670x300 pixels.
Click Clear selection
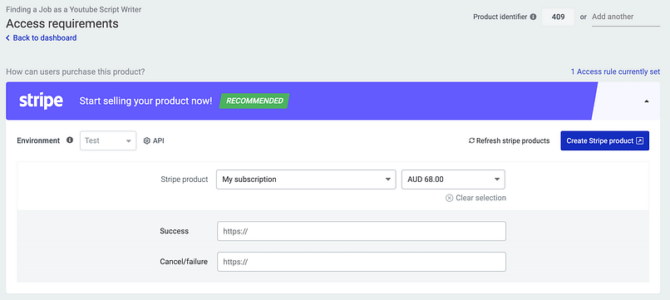coord(475,198)
